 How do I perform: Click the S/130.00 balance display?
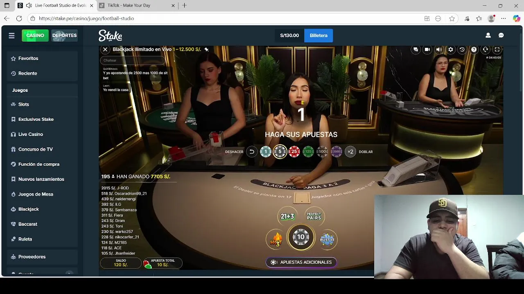(289, 36)
